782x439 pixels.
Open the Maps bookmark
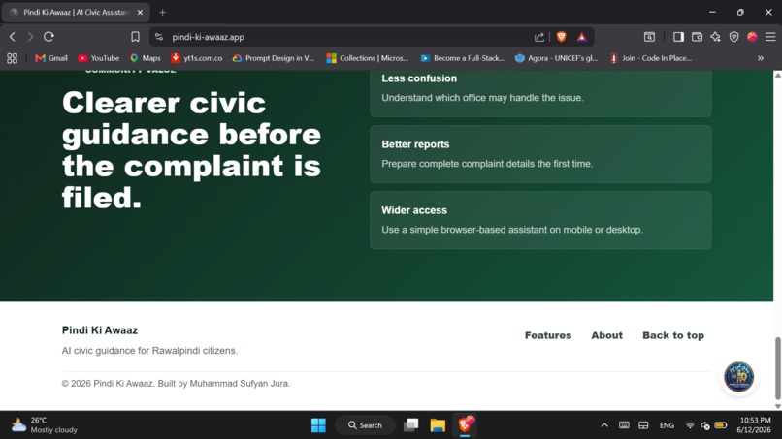click(x=146, y=58)
